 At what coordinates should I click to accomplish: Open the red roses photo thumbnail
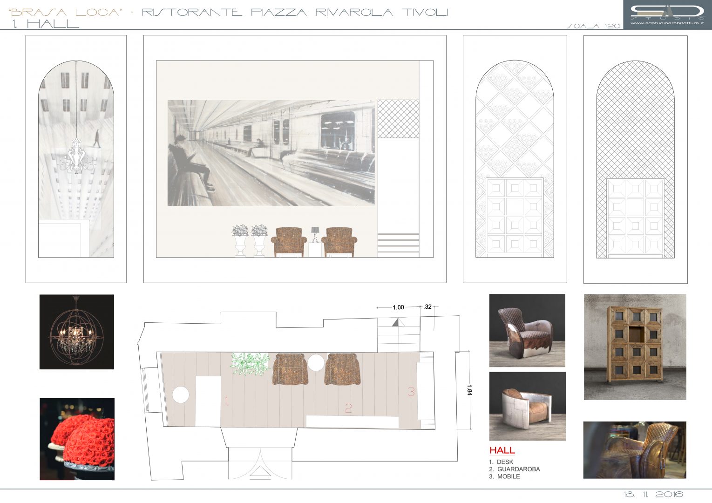(77, 439)
